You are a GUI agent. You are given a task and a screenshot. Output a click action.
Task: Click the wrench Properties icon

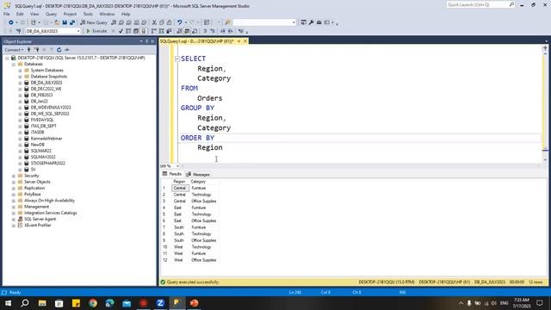pyautogui.click(x=312, y=22)
